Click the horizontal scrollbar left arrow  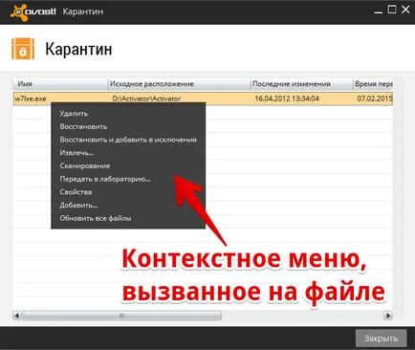pyautogui.click(x=17, y=316)
